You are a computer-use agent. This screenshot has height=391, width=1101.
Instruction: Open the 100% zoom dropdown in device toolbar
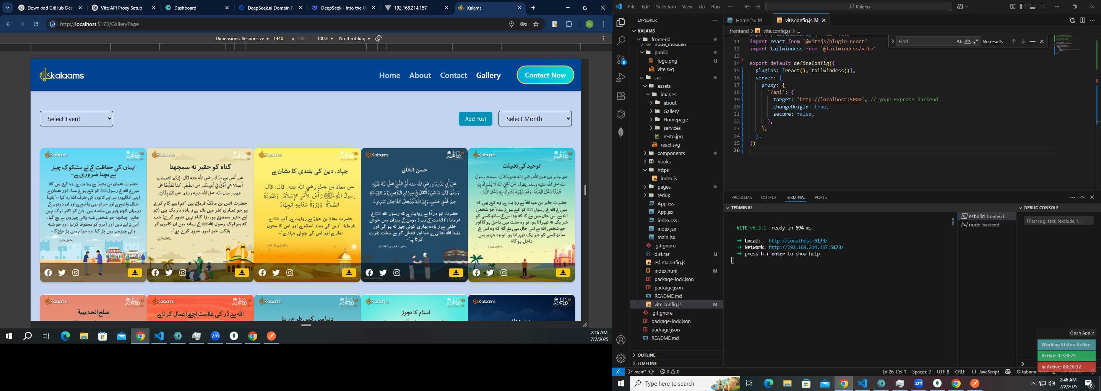coord(325,39)
